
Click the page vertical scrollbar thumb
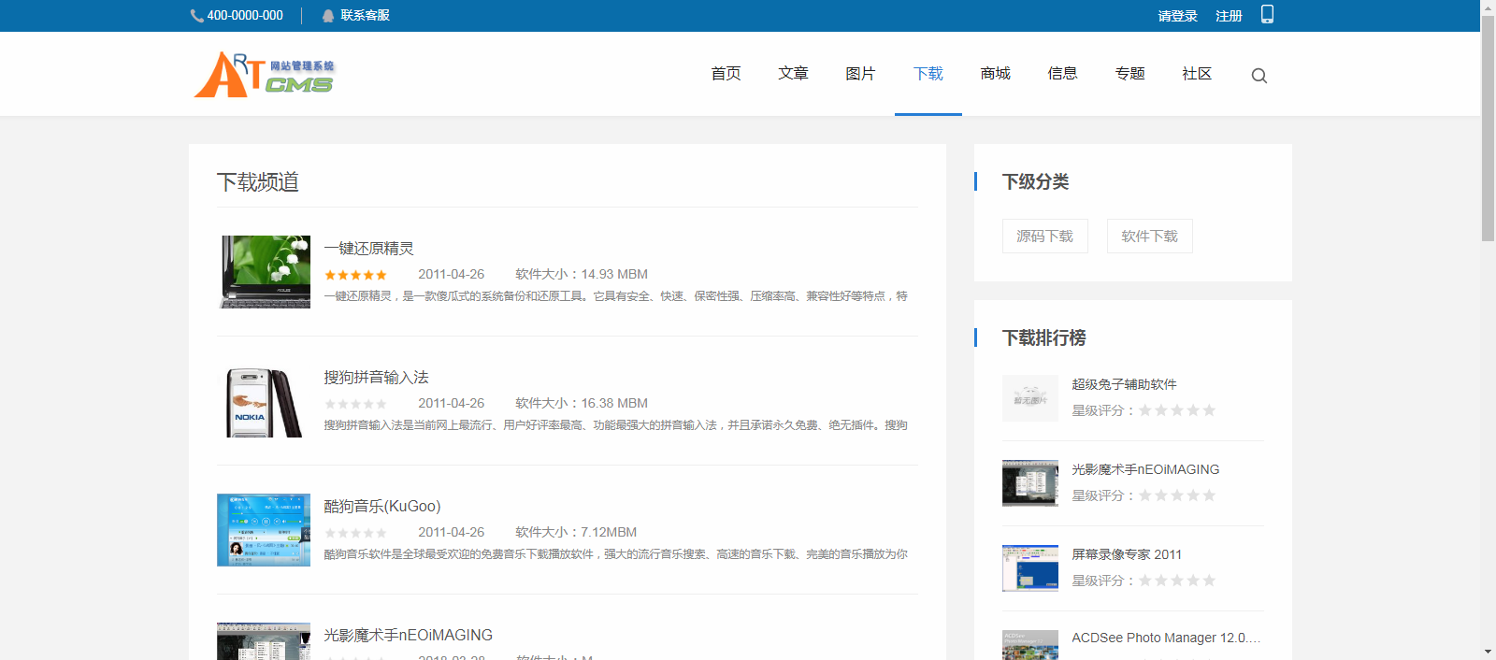point(1488,129)
